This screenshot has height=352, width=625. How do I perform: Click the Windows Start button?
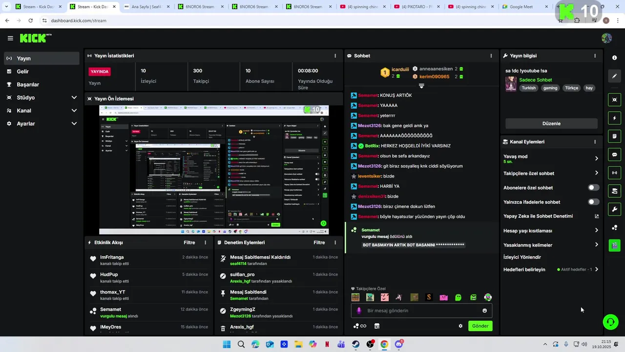point(227,344)
